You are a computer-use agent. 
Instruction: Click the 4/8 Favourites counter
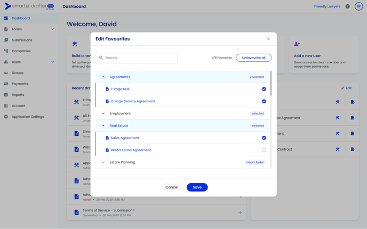tap(222, 58)
